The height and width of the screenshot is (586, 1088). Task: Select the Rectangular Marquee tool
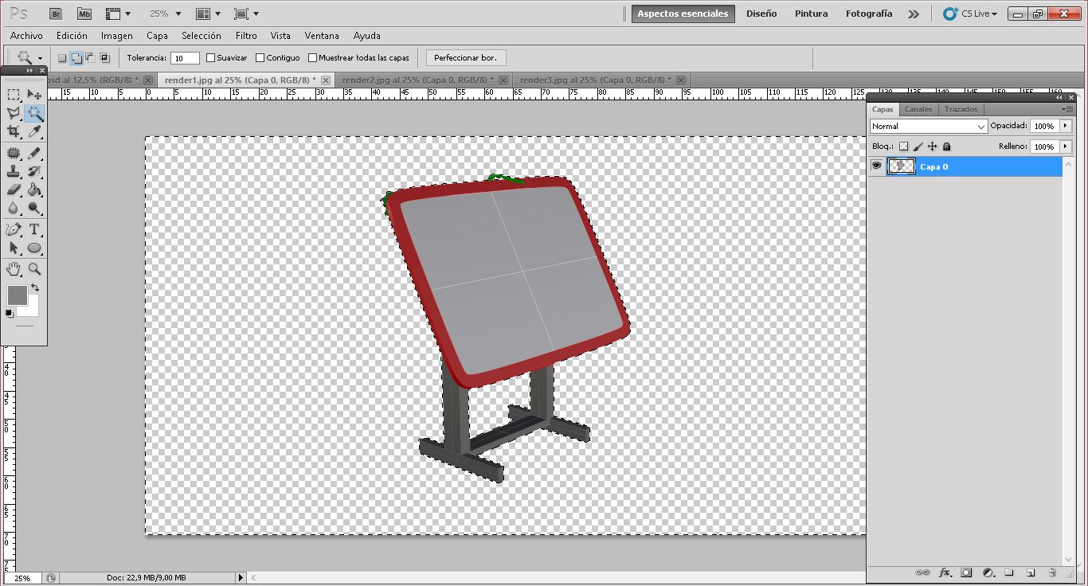(14, 95)
